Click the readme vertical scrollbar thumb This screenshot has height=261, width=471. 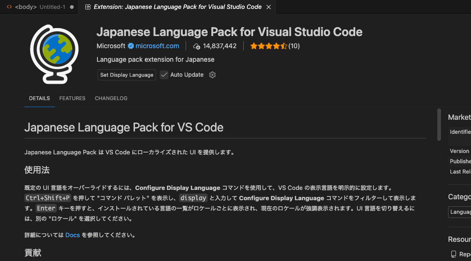coord(439,125)
